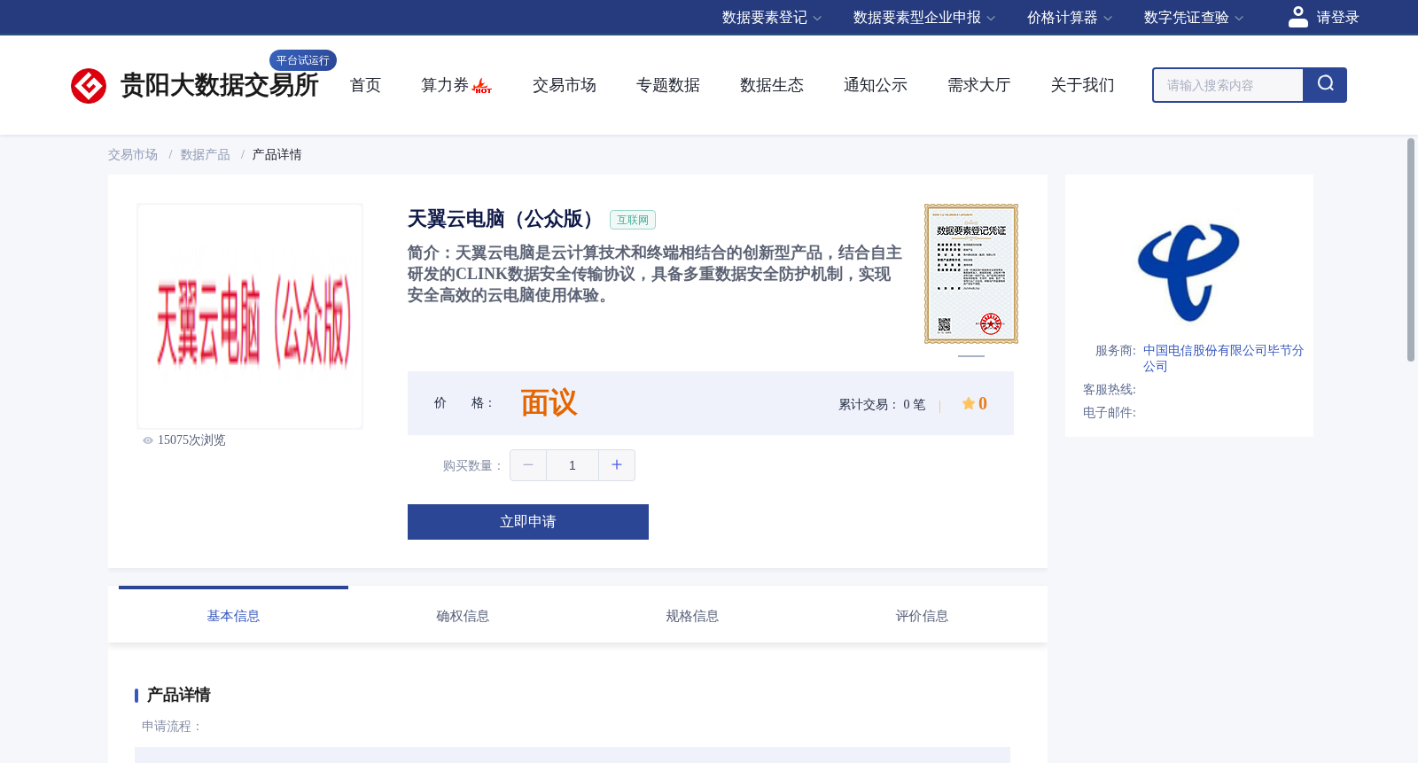
Task: Click the 平台试运行 badge
Action: [x=303, y=60]
